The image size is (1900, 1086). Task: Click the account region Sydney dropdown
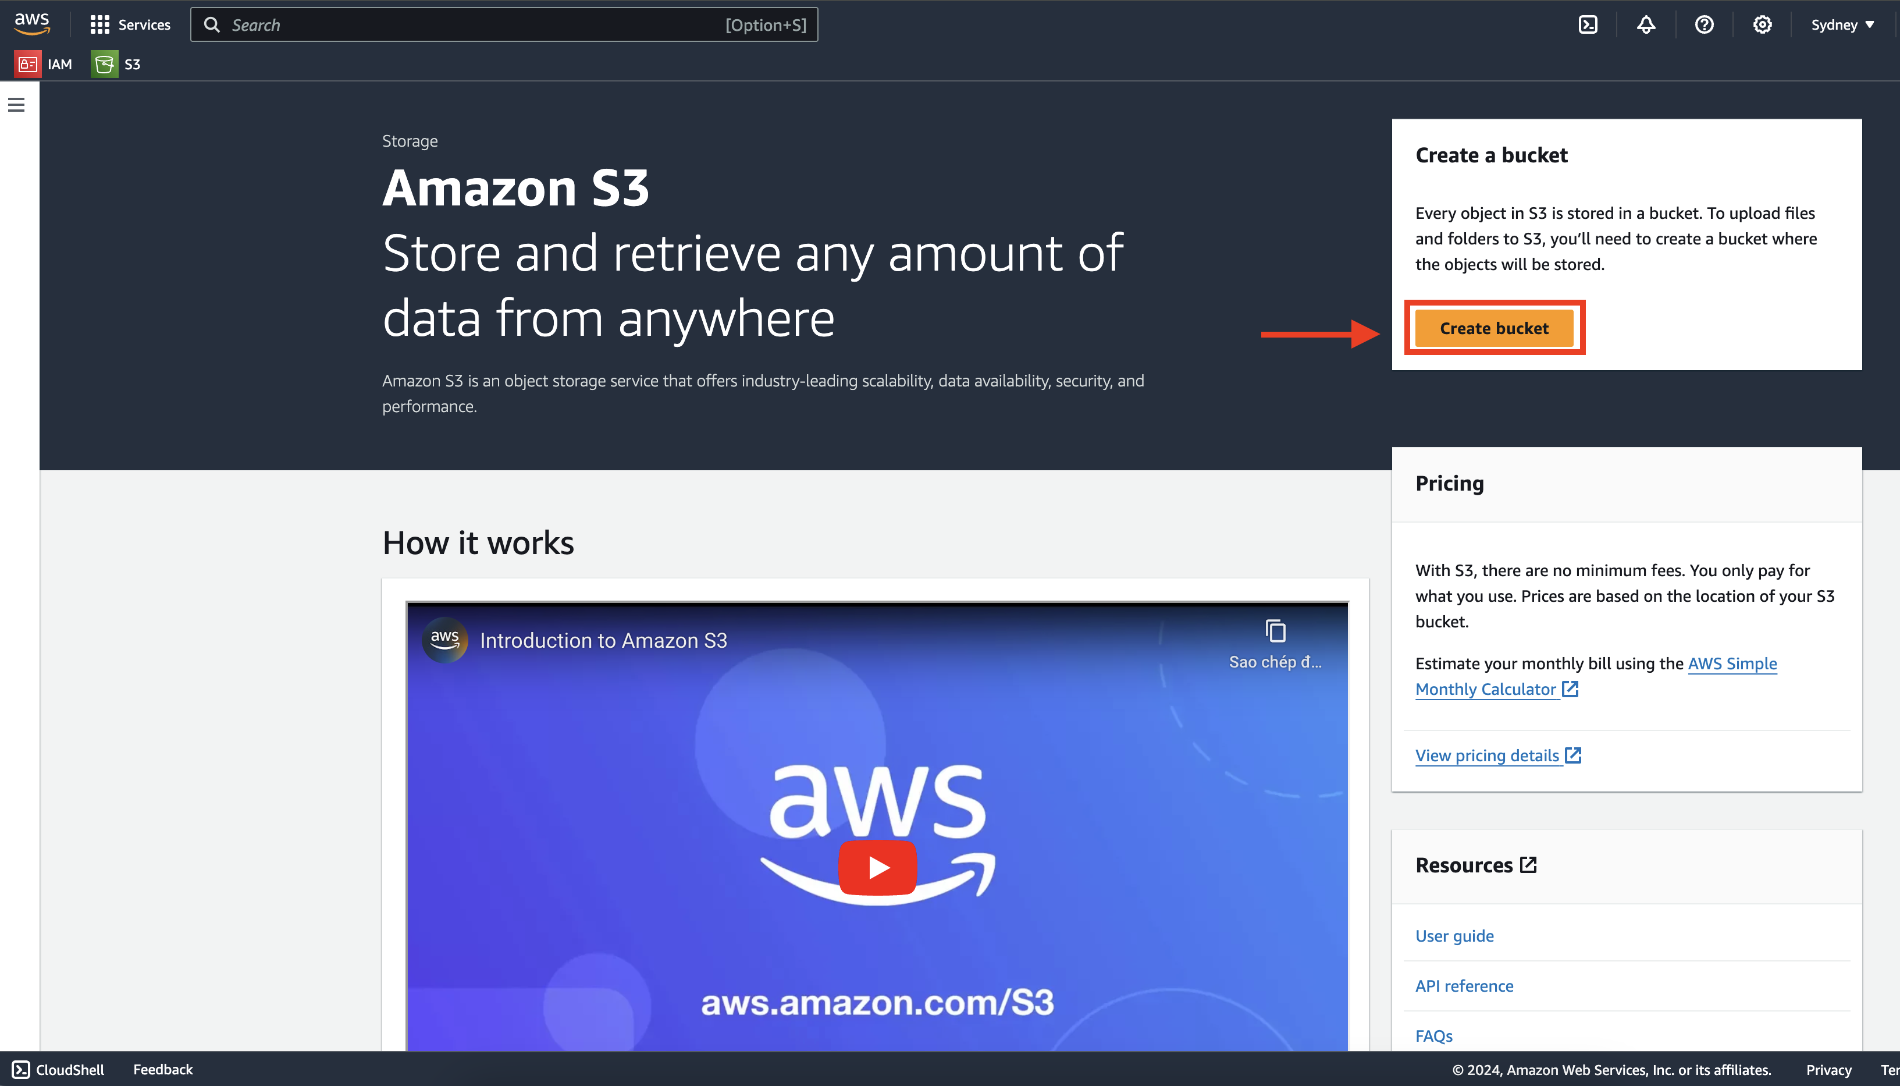click(1844, 23)
